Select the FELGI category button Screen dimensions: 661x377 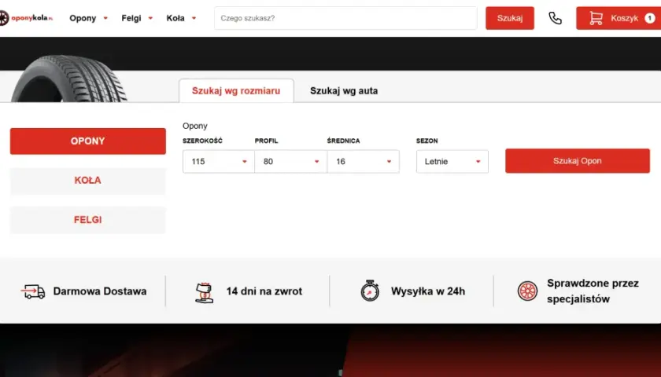click(87, 220)
